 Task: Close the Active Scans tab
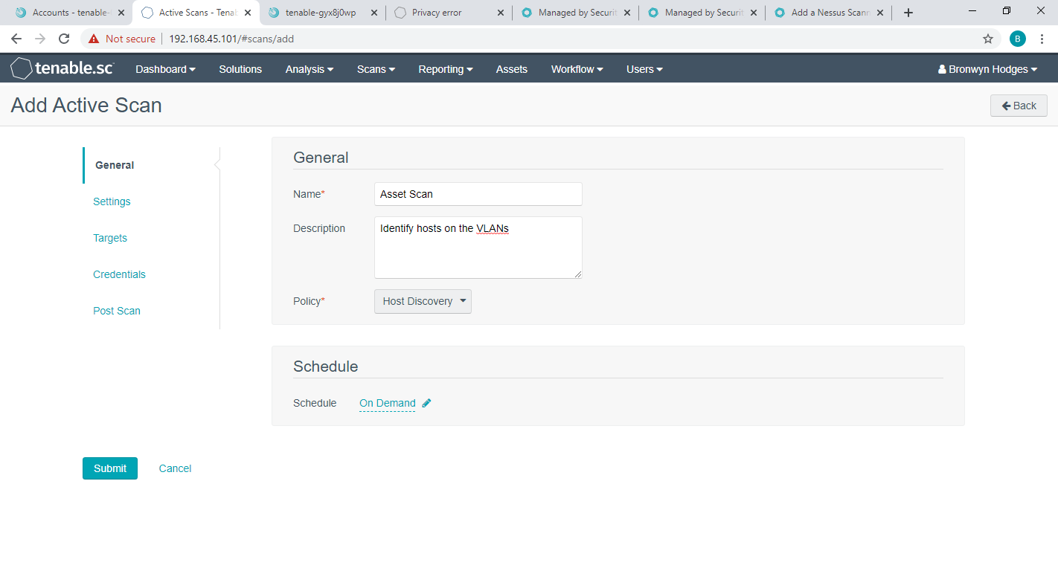[248, 13]
